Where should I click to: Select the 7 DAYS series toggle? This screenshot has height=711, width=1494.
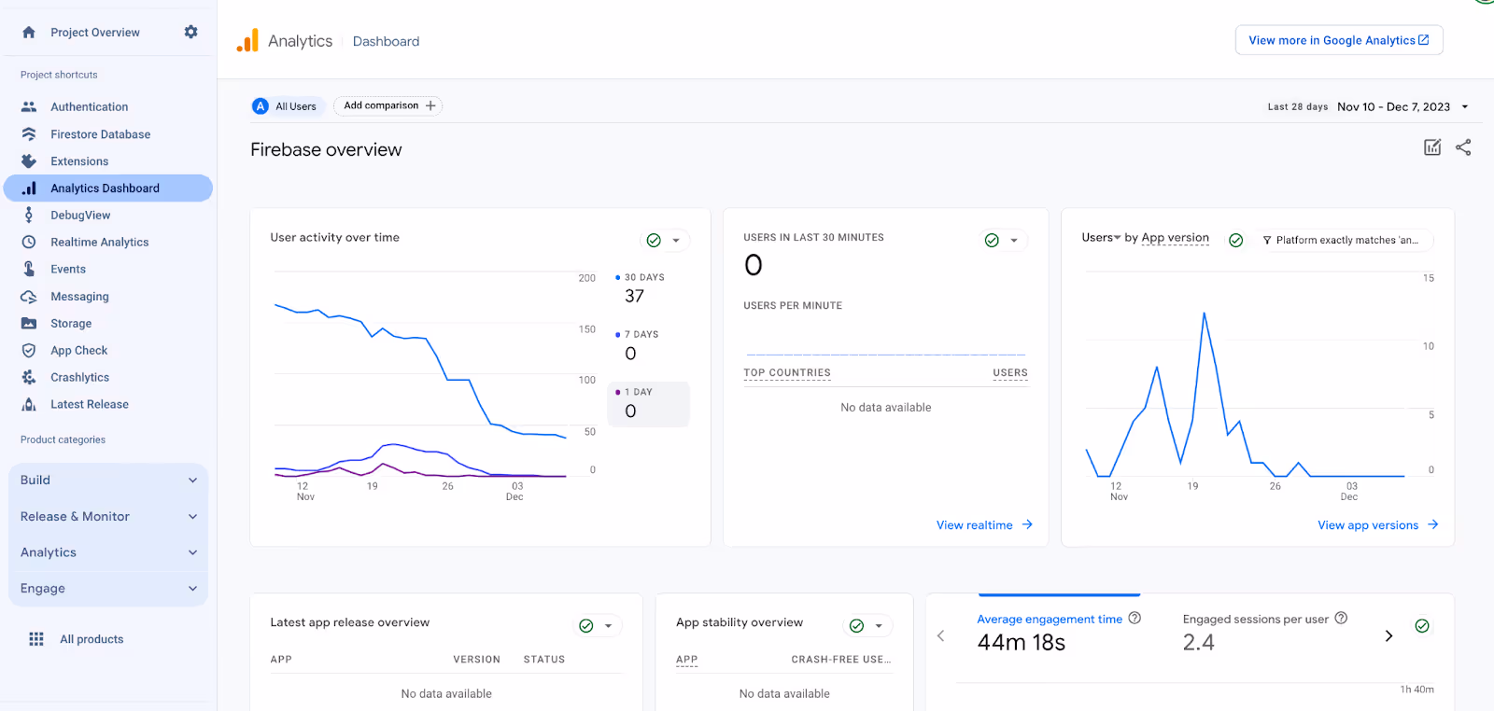pos(648,347)
